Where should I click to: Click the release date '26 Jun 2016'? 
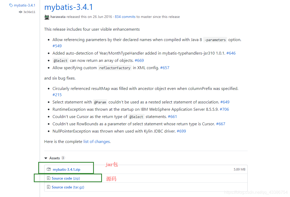click(x=102, y=17)
